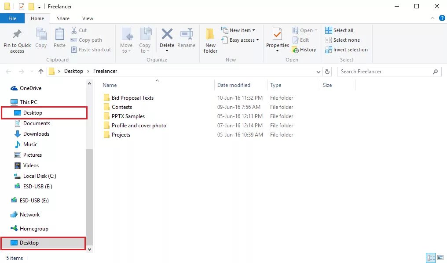Collapse the ribbon with the chevron
The width and height of the screenshot is (447, 263).
click(x=432, y=18)
